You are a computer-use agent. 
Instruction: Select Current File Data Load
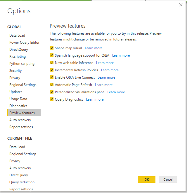point(17,147)
